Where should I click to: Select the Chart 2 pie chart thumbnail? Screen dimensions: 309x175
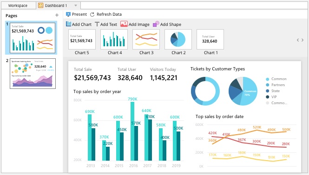(x=178, y=39)
